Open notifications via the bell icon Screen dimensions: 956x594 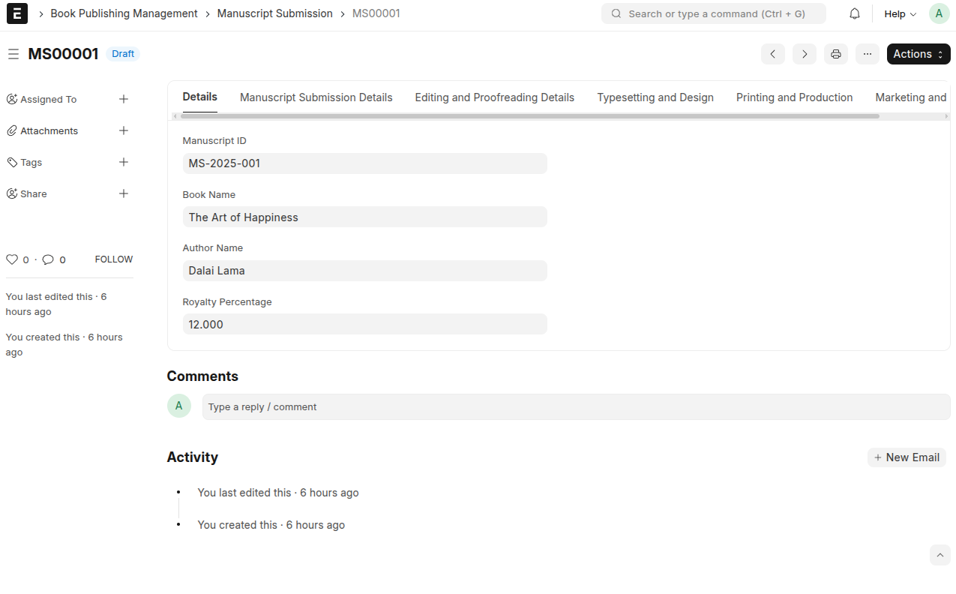(854, 13)
